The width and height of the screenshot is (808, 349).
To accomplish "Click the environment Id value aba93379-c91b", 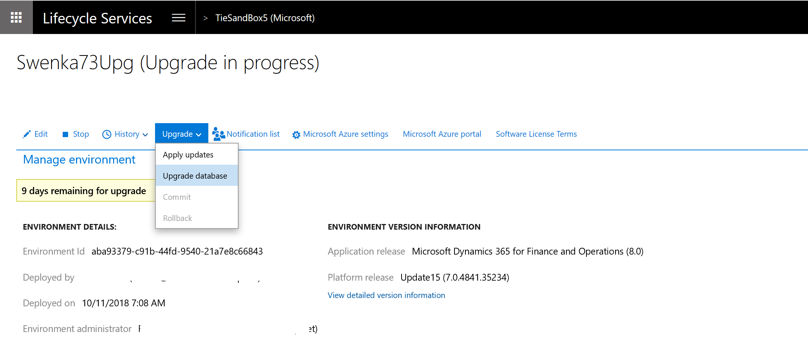I will pos(177,252).
